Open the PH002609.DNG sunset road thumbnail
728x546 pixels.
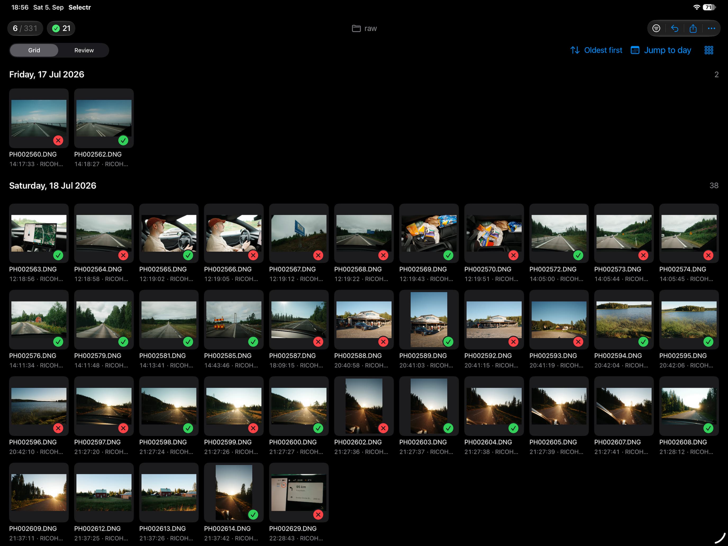coord(39,492)
